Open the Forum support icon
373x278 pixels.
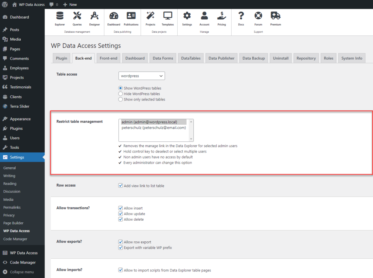tap(258, 19)
